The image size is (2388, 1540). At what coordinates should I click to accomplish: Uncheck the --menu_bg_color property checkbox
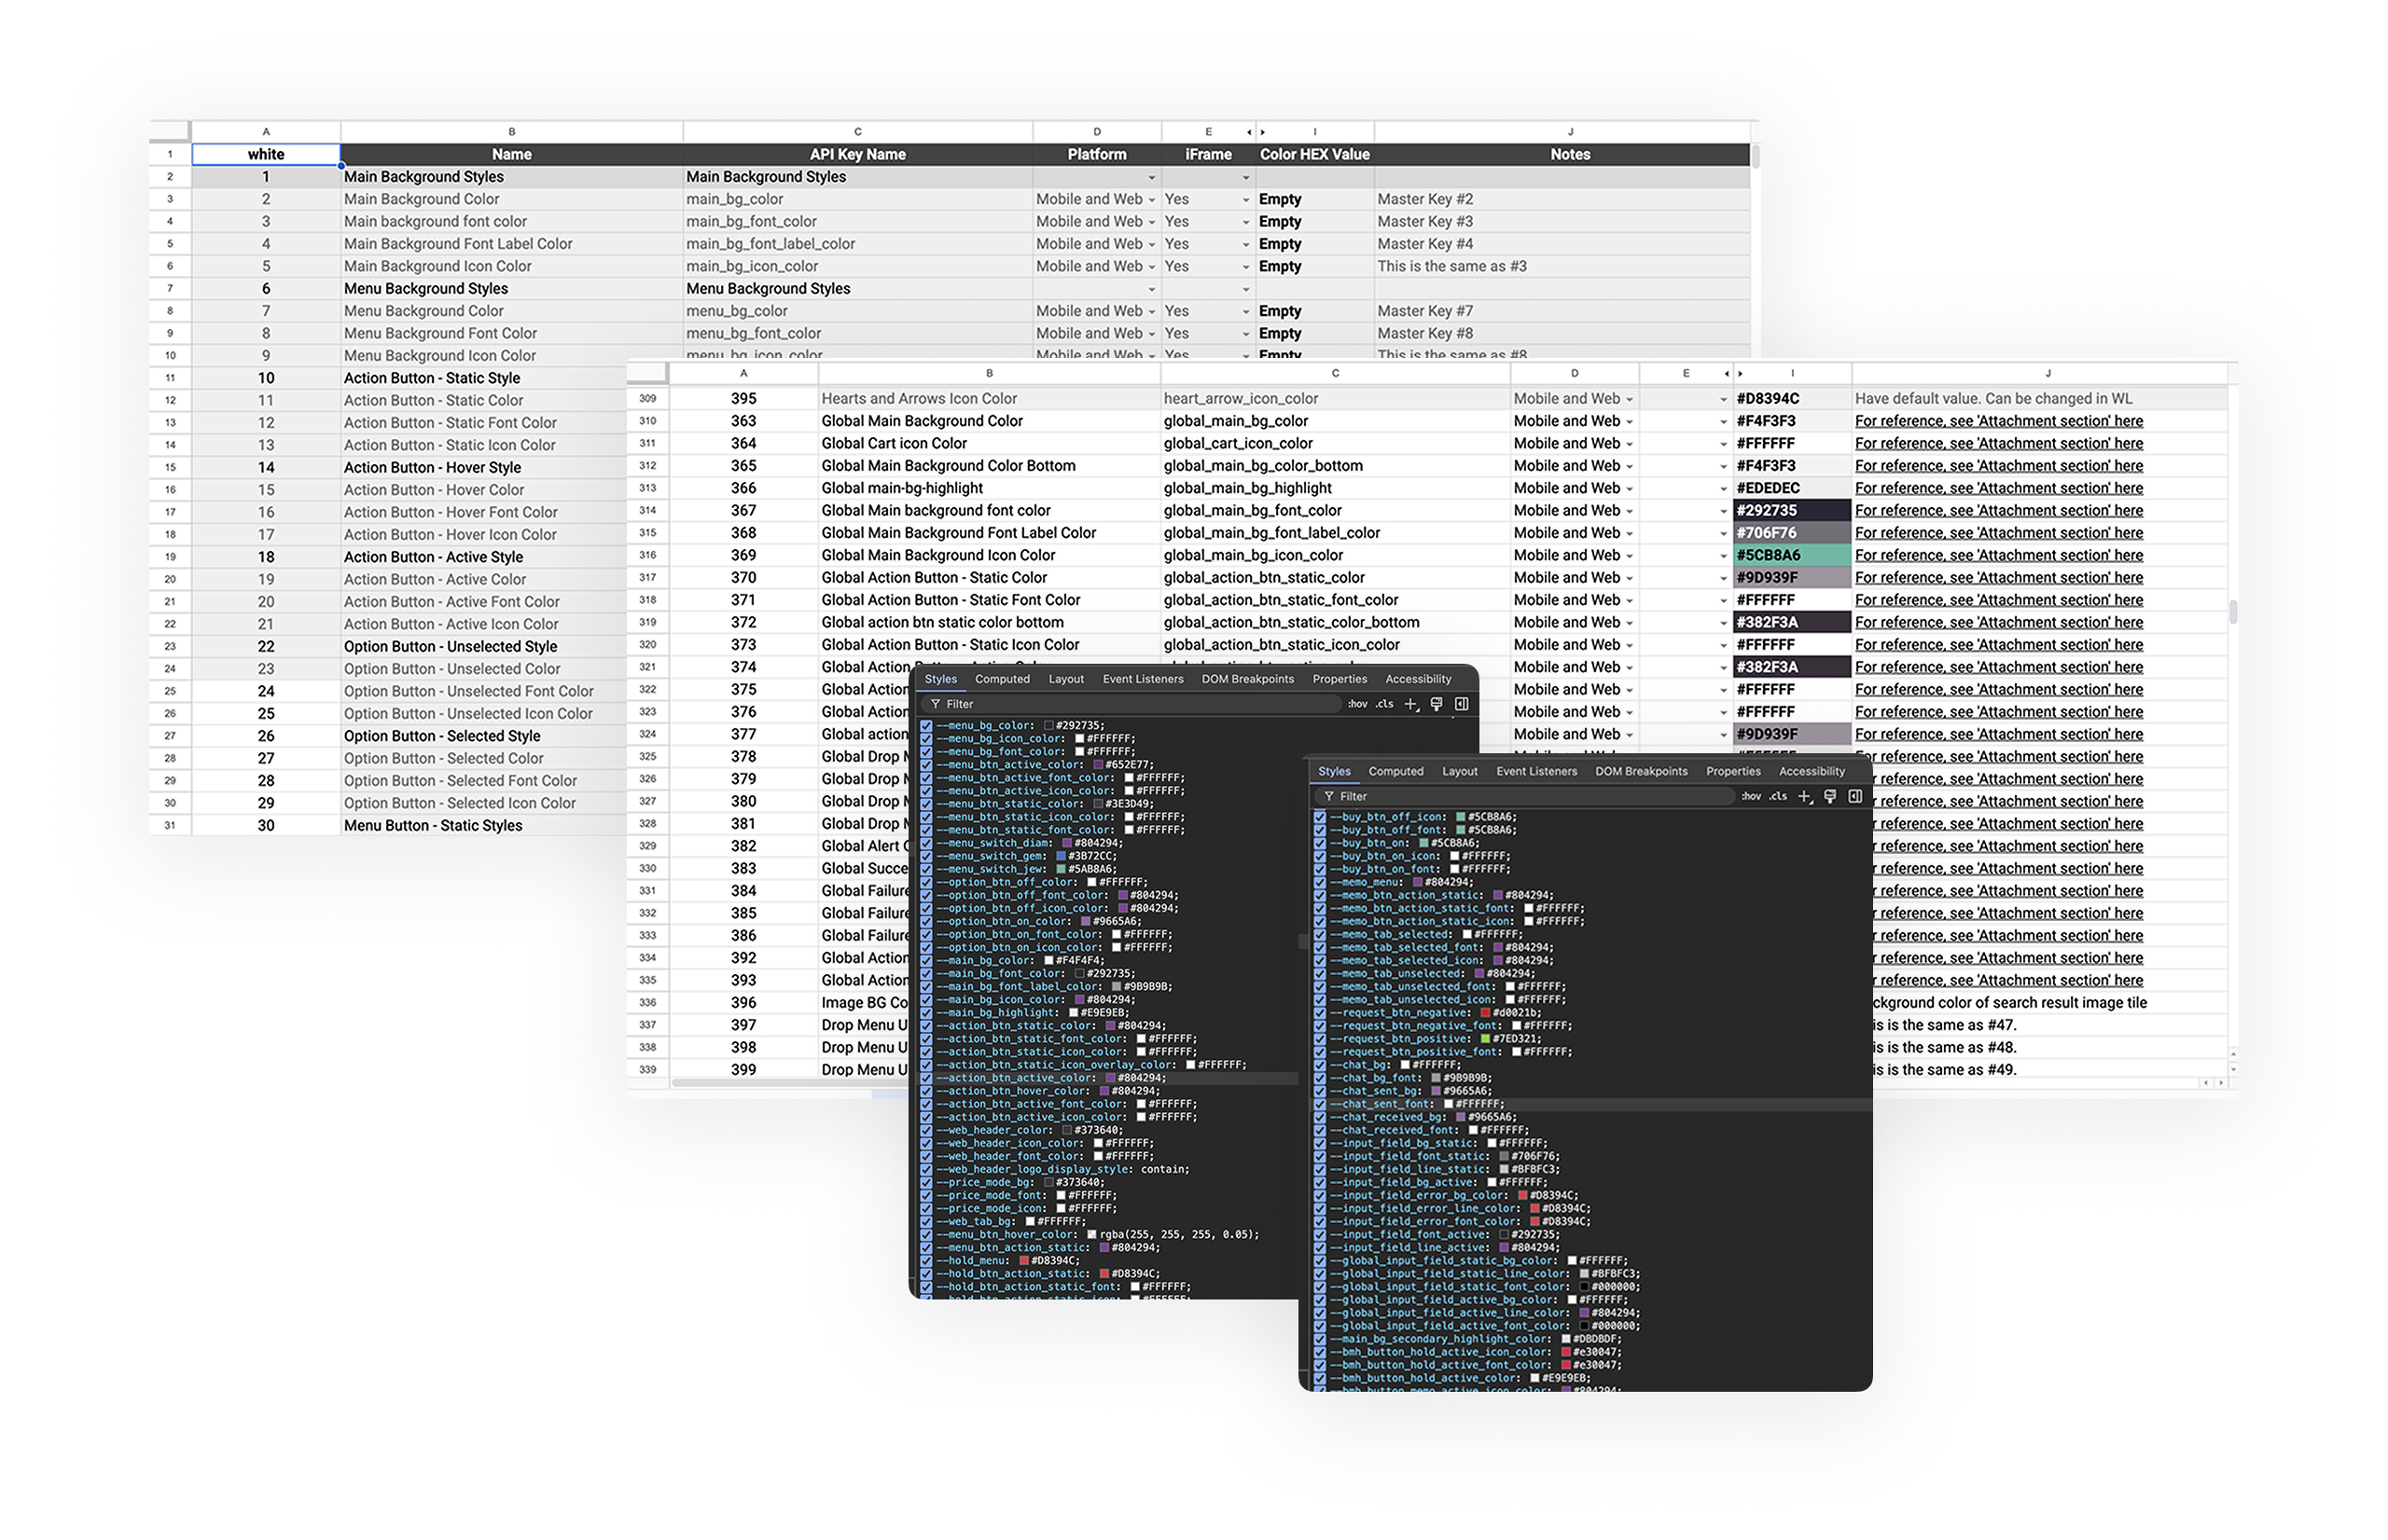pyautogui.click(x=926, y=726)
